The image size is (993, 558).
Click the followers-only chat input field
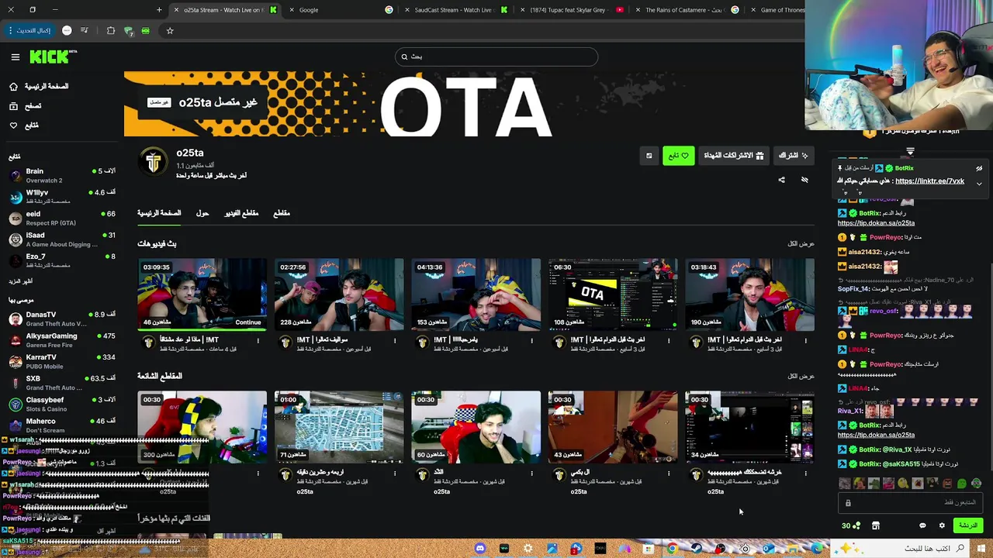coord(909,503)
